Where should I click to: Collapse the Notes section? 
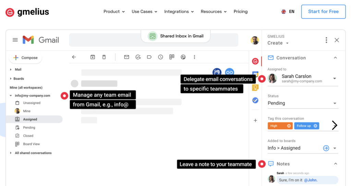pyautogui.click(x=336, y=164)
